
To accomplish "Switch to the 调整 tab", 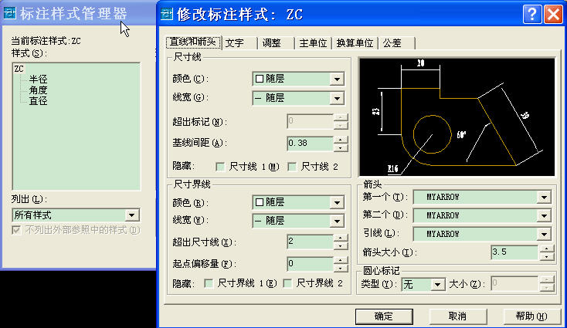I will [276, 43].
